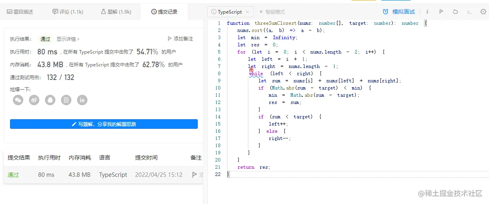Open the terminal console icon
489x204 pixels.
tap(469, 12)
